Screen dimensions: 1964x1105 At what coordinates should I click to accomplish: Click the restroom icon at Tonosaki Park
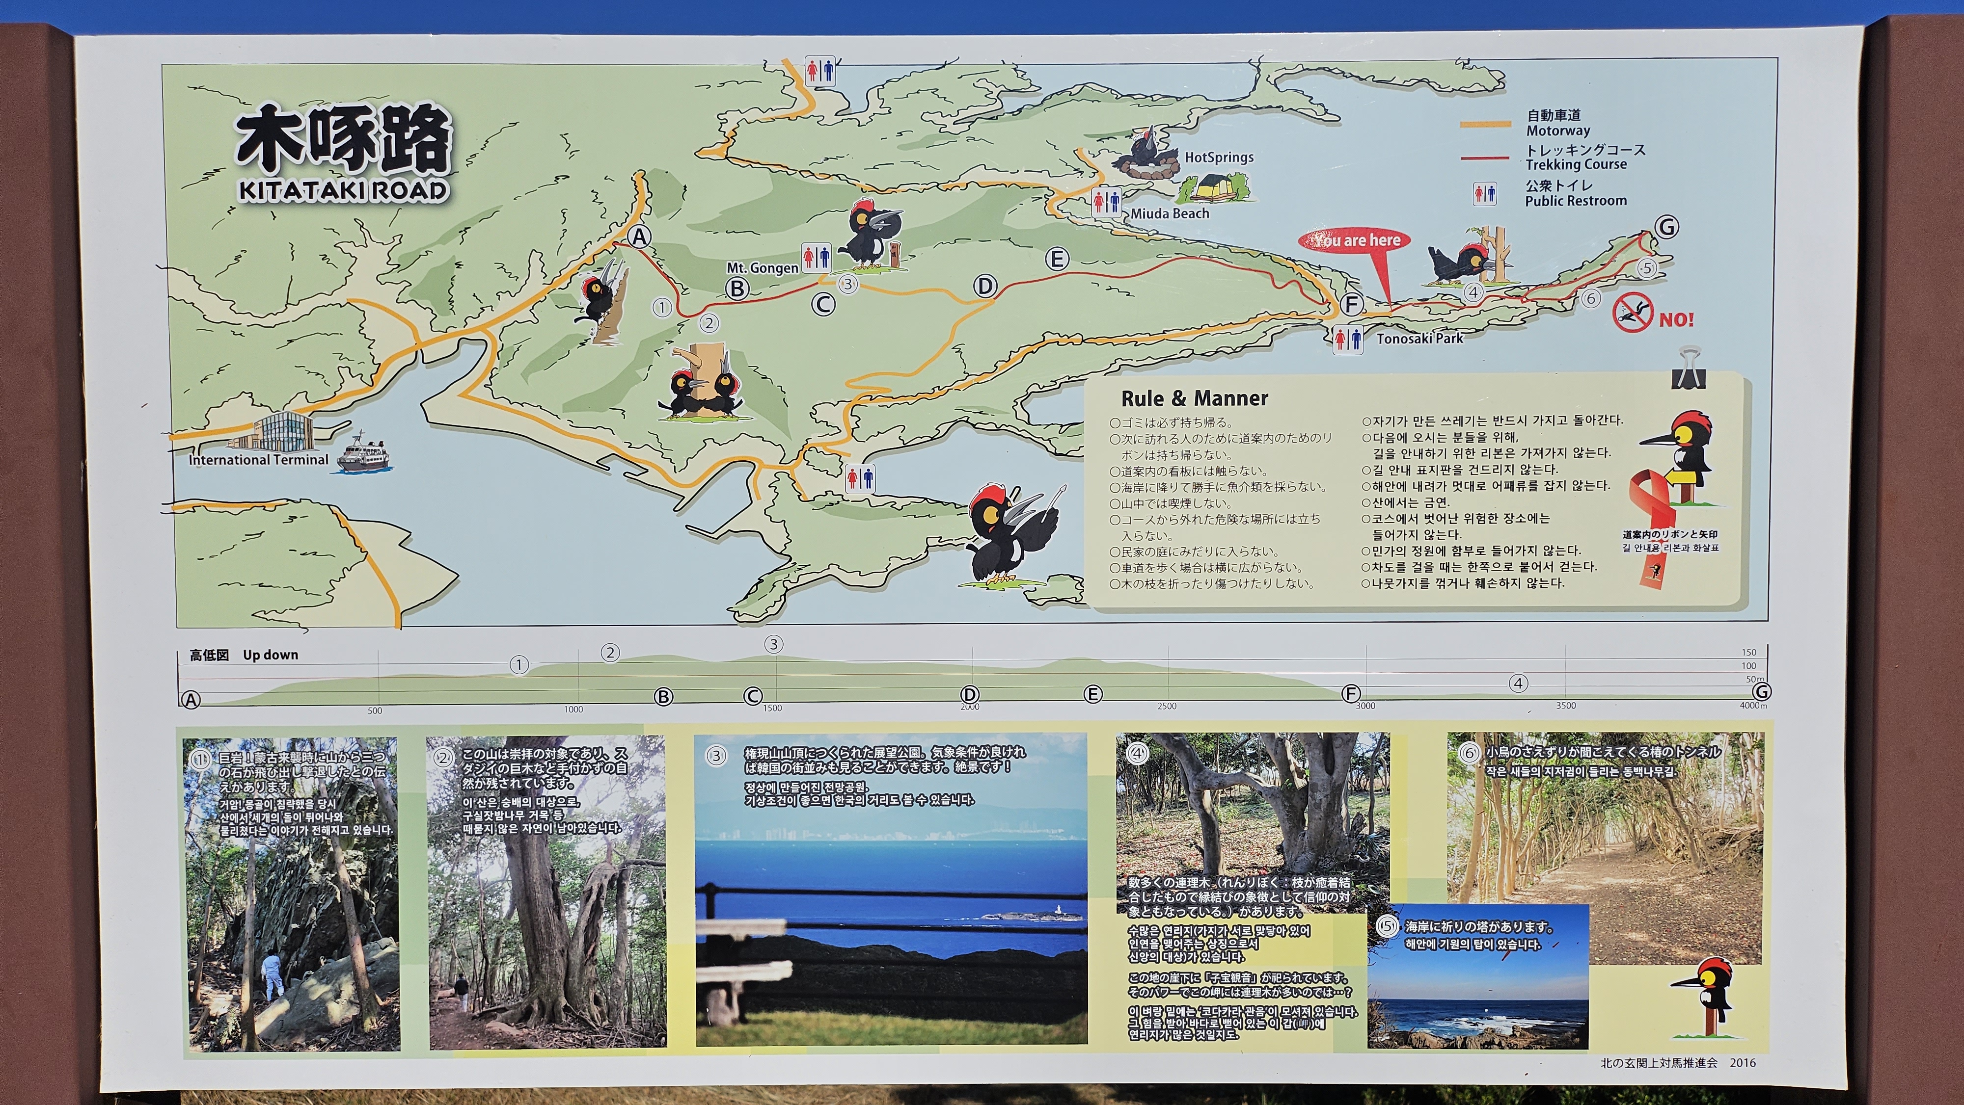1348,339
